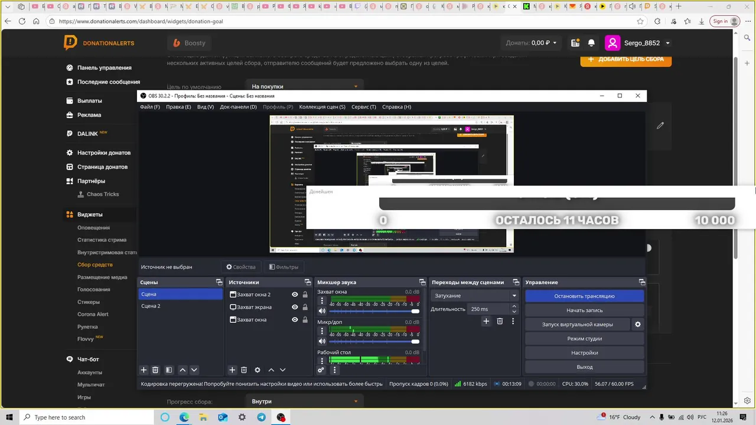
Task: Move source down in Источники panel
Action: (x=282, y=370)
